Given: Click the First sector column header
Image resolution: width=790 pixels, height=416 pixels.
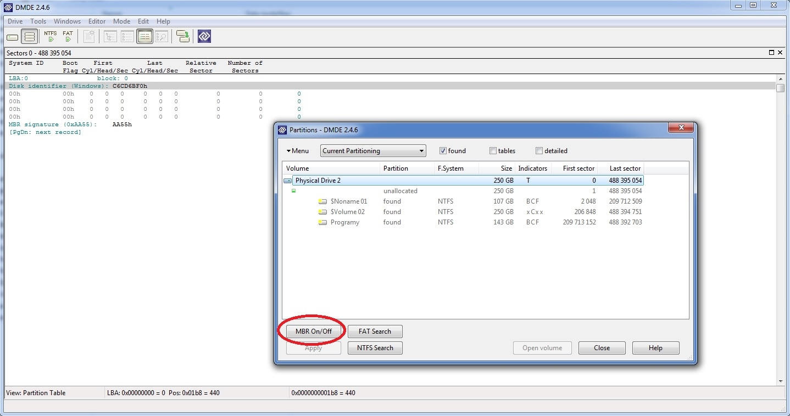Looking at the screenshot, I should 574,168.
